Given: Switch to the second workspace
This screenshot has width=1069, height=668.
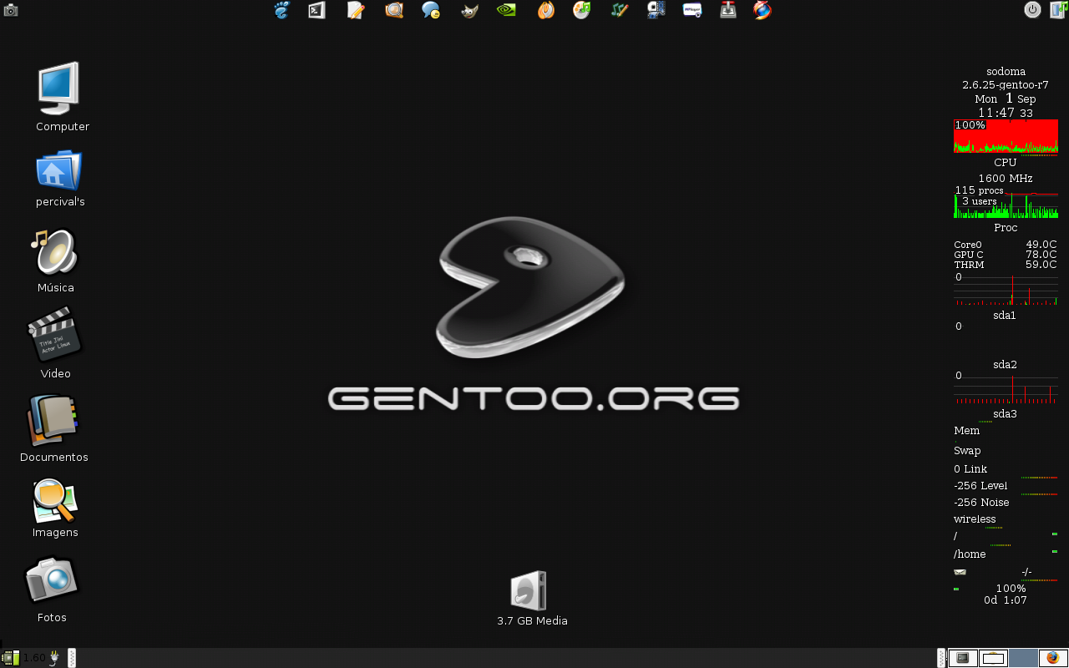Looking at the screenshot, I should click(x=993, y=658).
